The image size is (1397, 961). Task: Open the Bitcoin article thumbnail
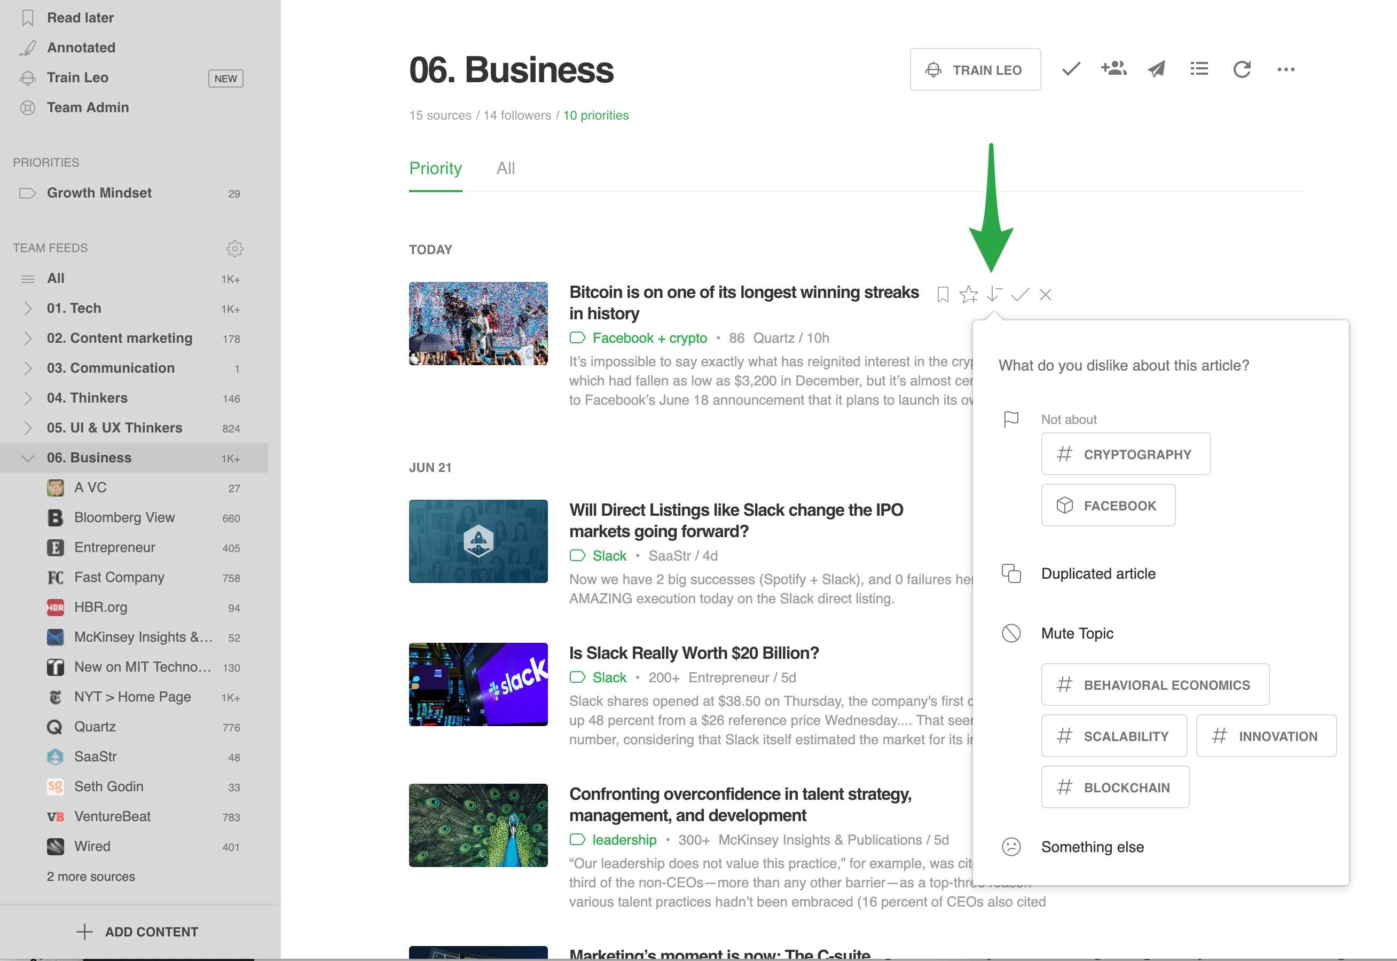[x=478, y=324]
